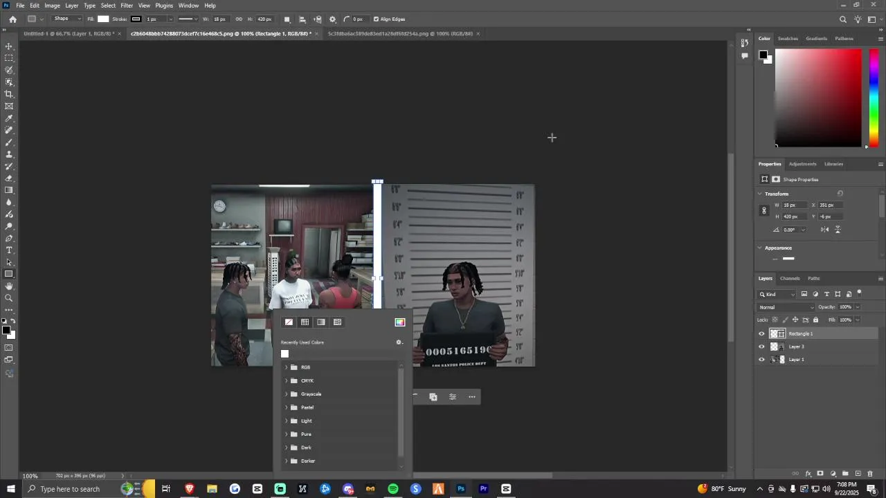Open the Normal blend mode dropdown
This screenshot has width=886, height=498.
[787, 307]
